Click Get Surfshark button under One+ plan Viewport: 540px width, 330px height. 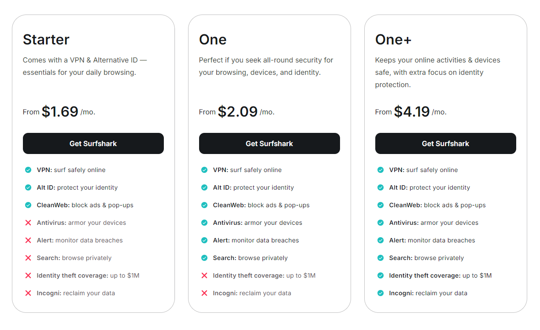[x=445, y=143]
